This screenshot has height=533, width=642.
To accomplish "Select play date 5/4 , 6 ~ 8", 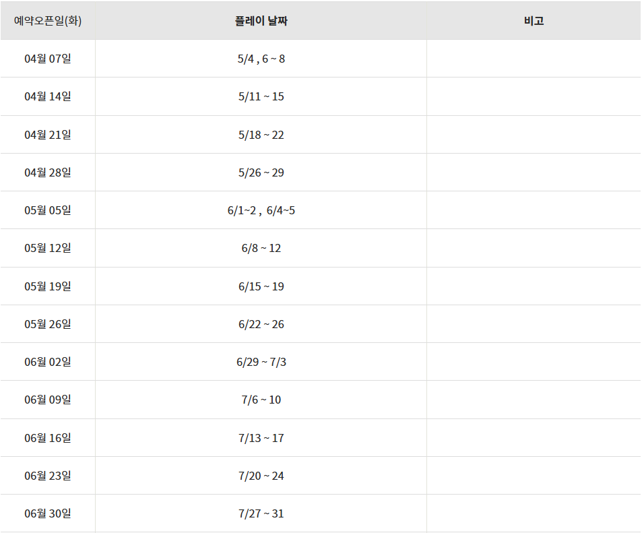I will (261, 59).
